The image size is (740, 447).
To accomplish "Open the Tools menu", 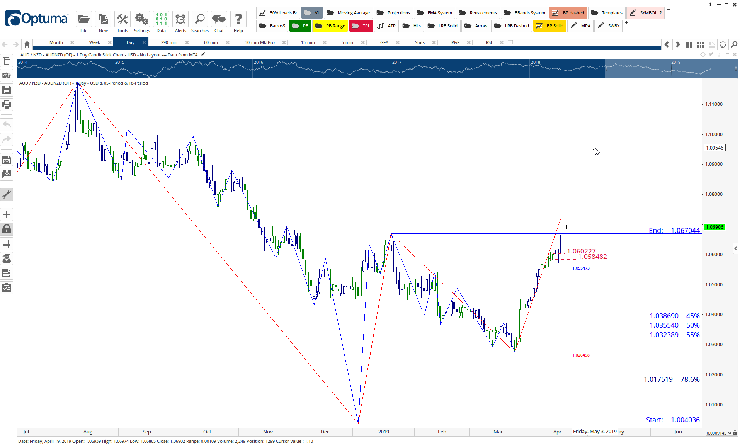I will tap(122, 19).
